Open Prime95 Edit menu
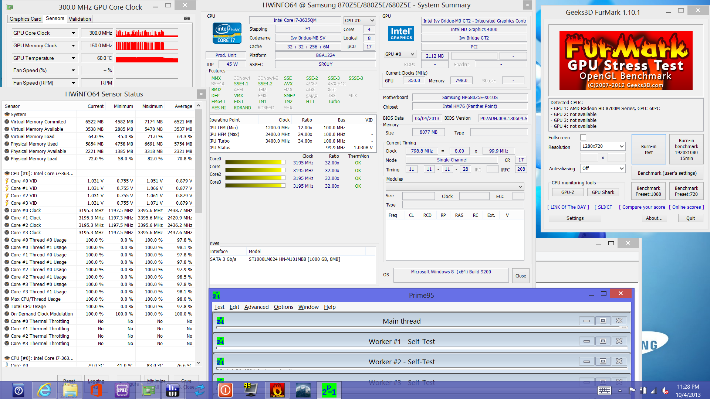 click(x=234, y=307)
